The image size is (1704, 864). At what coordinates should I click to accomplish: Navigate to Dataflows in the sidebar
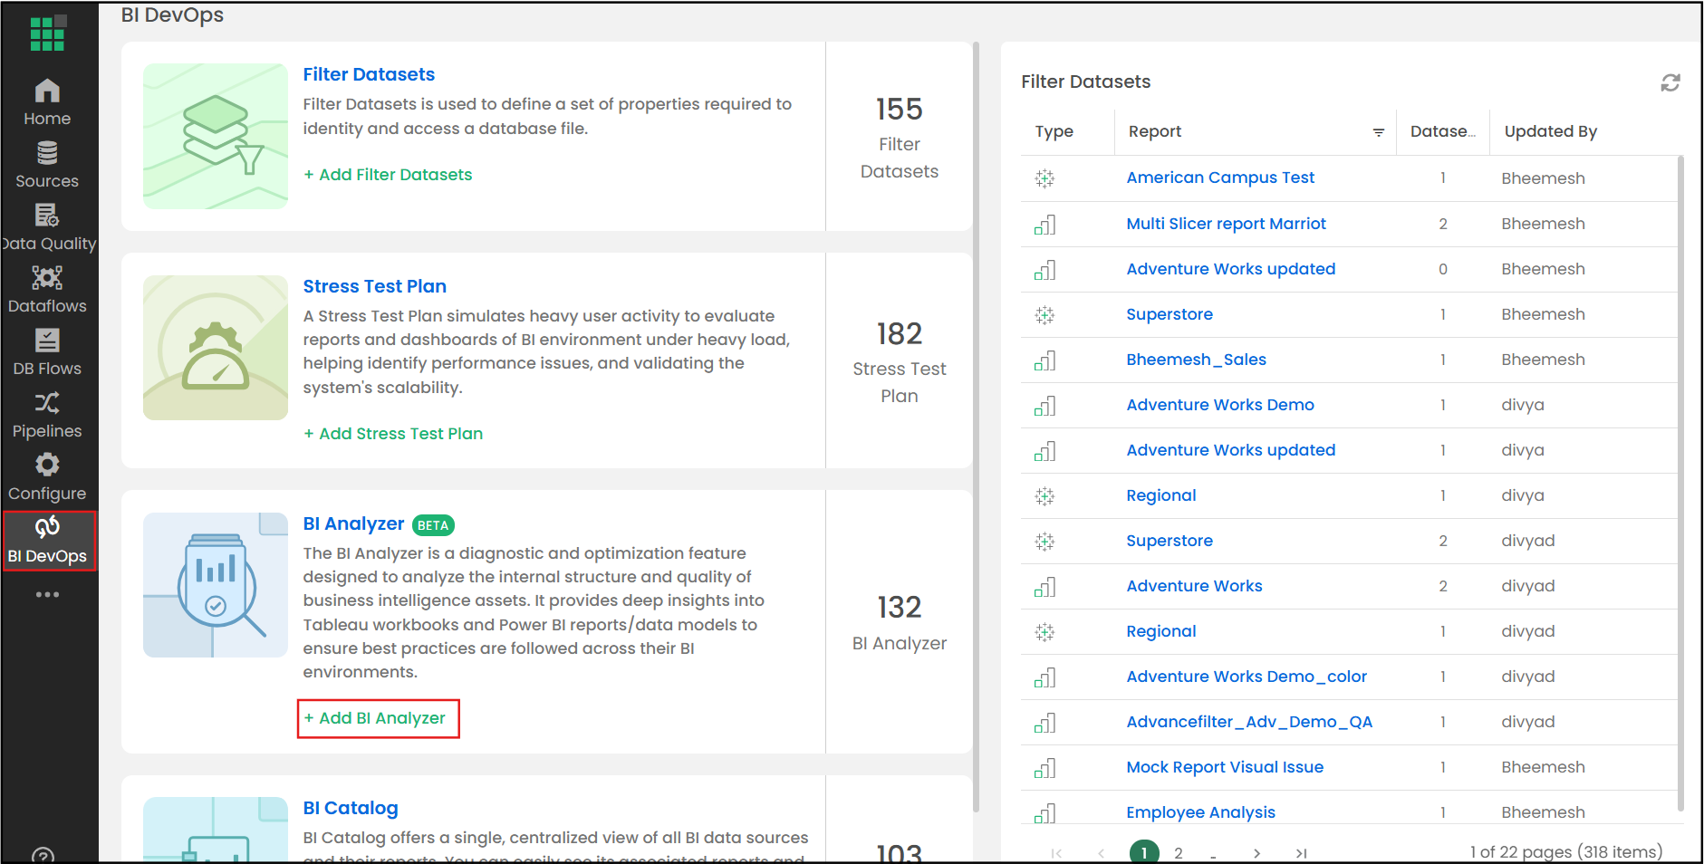pos(47,289)
